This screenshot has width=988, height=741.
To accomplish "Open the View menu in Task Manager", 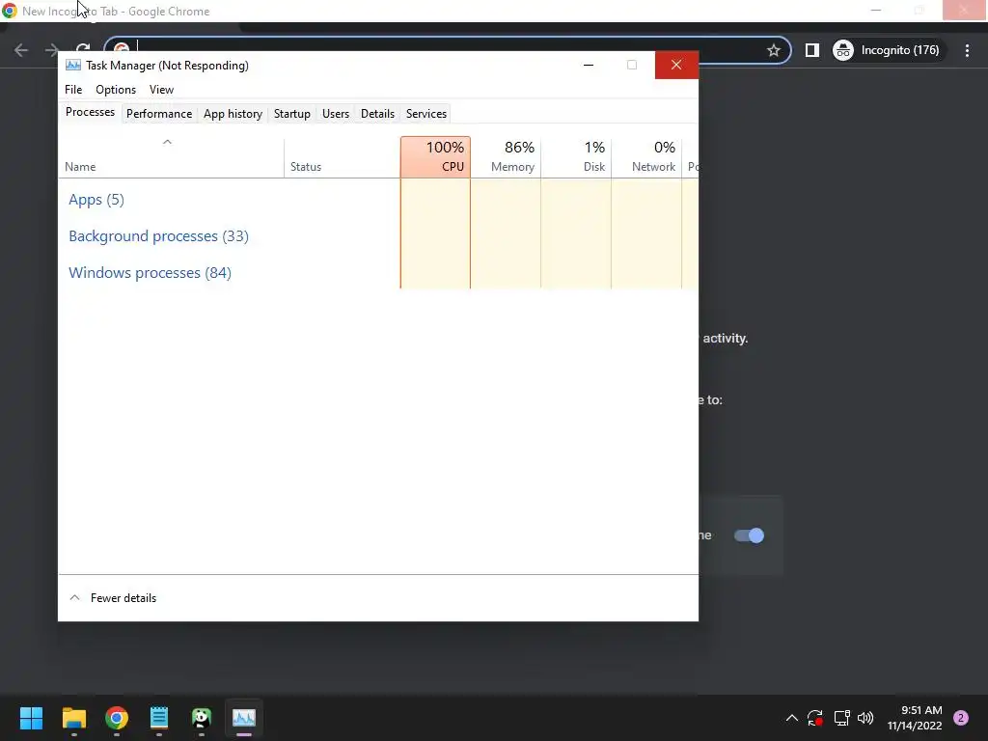I will (x=161, y=90).
